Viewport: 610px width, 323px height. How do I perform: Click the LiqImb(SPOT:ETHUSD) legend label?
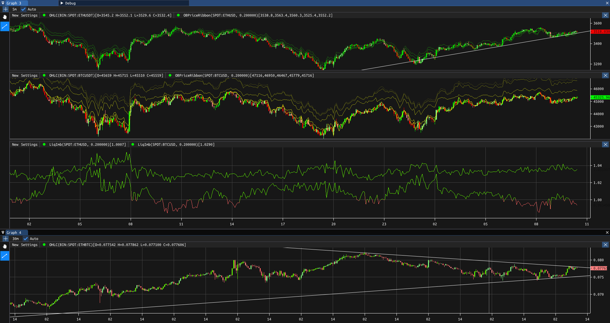coord(87,144)
